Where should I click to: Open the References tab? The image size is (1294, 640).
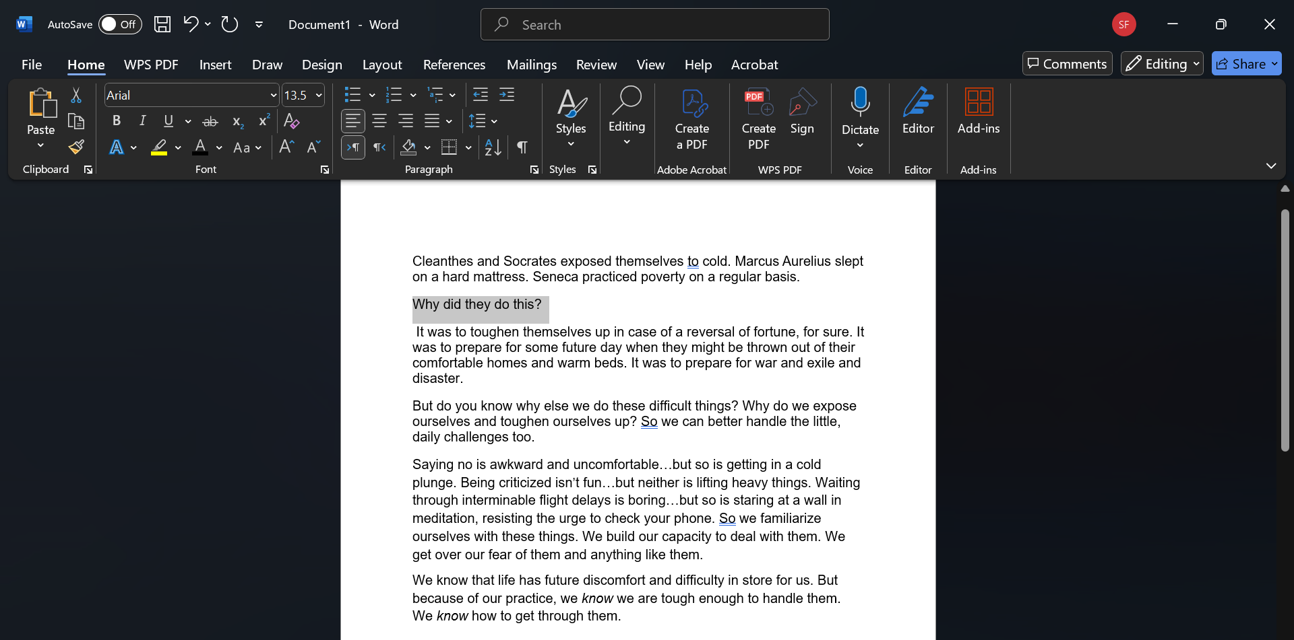point(454,65)
